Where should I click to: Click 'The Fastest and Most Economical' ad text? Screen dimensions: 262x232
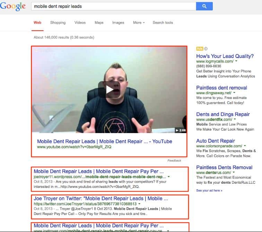(224, 177)
